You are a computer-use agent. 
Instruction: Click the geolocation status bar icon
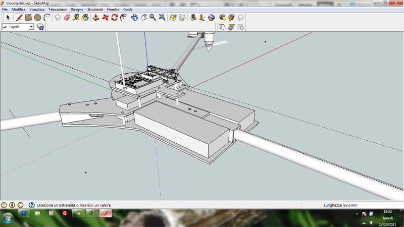[5, 205]
